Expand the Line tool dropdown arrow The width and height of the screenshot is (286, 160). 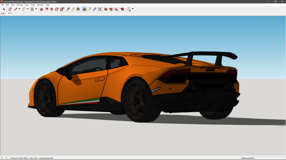click(20, 9)
